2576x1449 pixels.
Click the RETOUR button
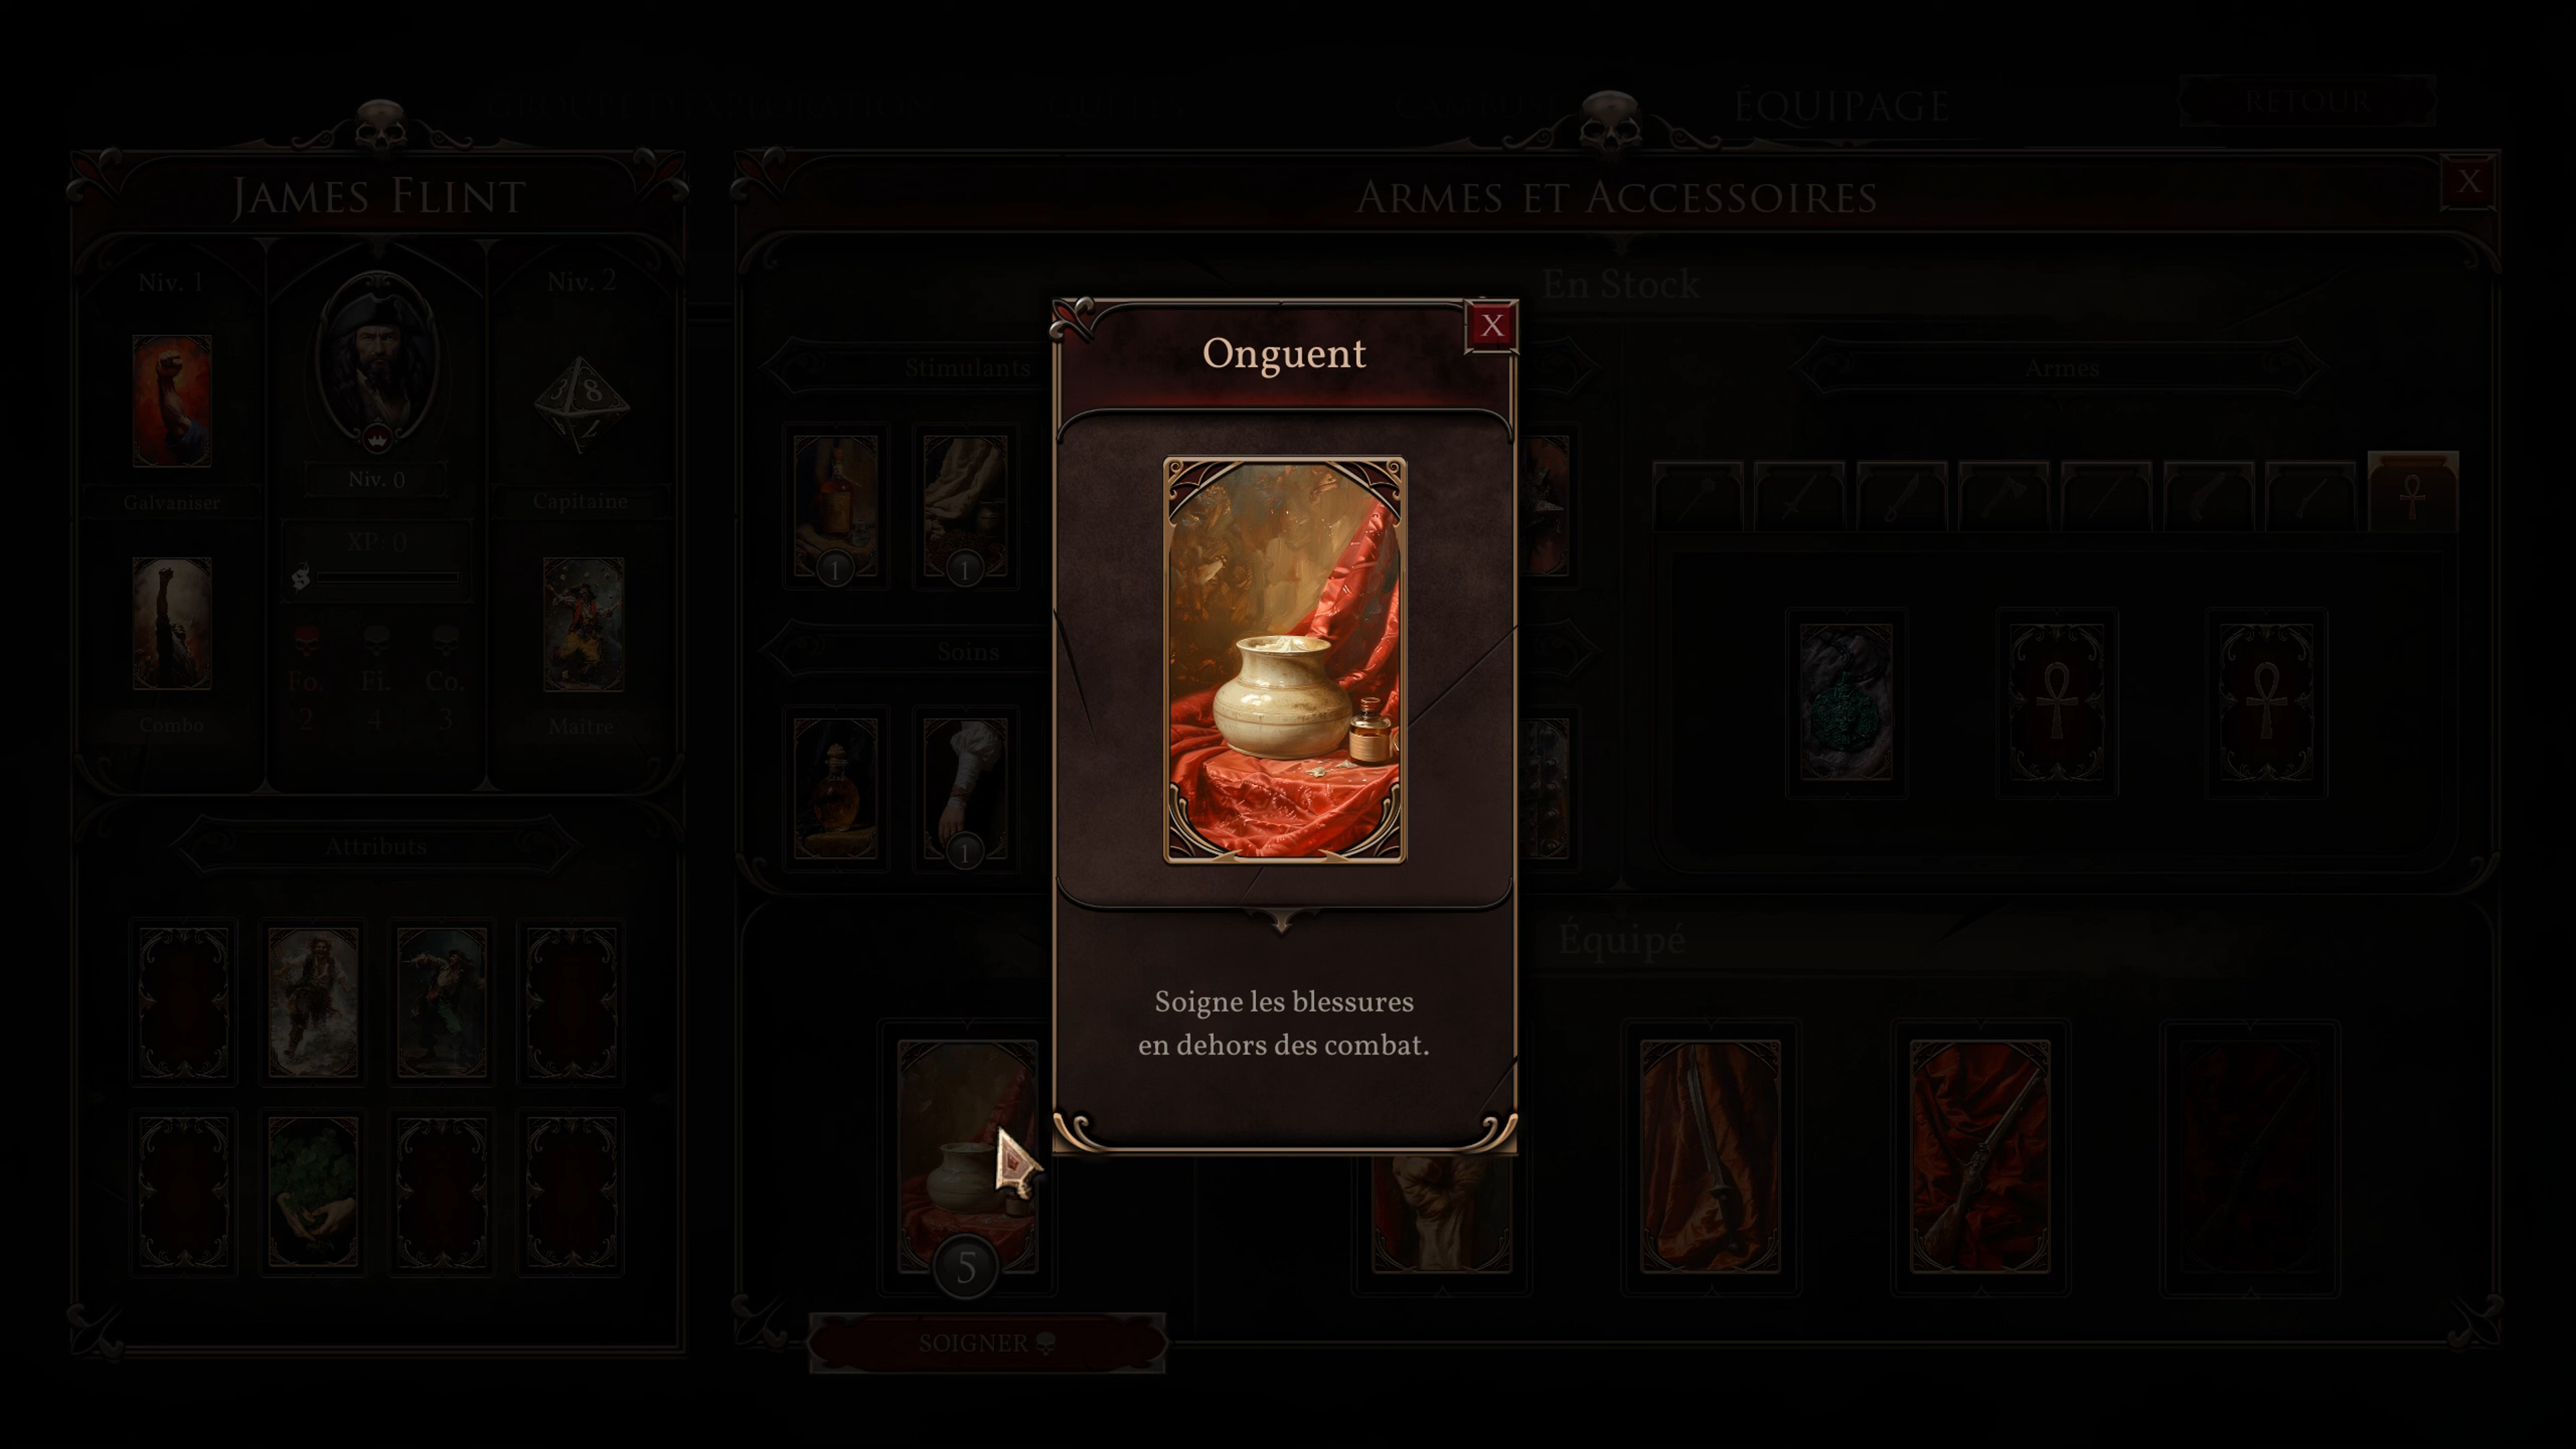[x=2307, y=101]
